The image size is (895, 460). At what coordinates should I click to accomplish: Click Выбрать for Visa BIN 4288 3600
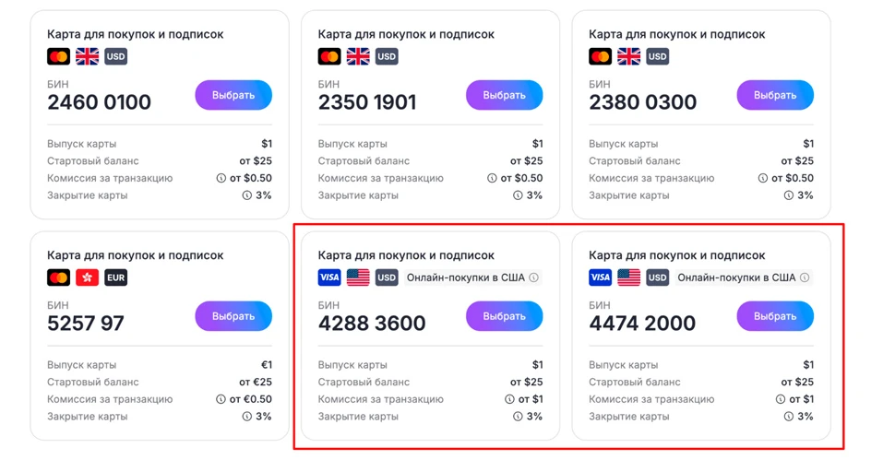[504, 316]
